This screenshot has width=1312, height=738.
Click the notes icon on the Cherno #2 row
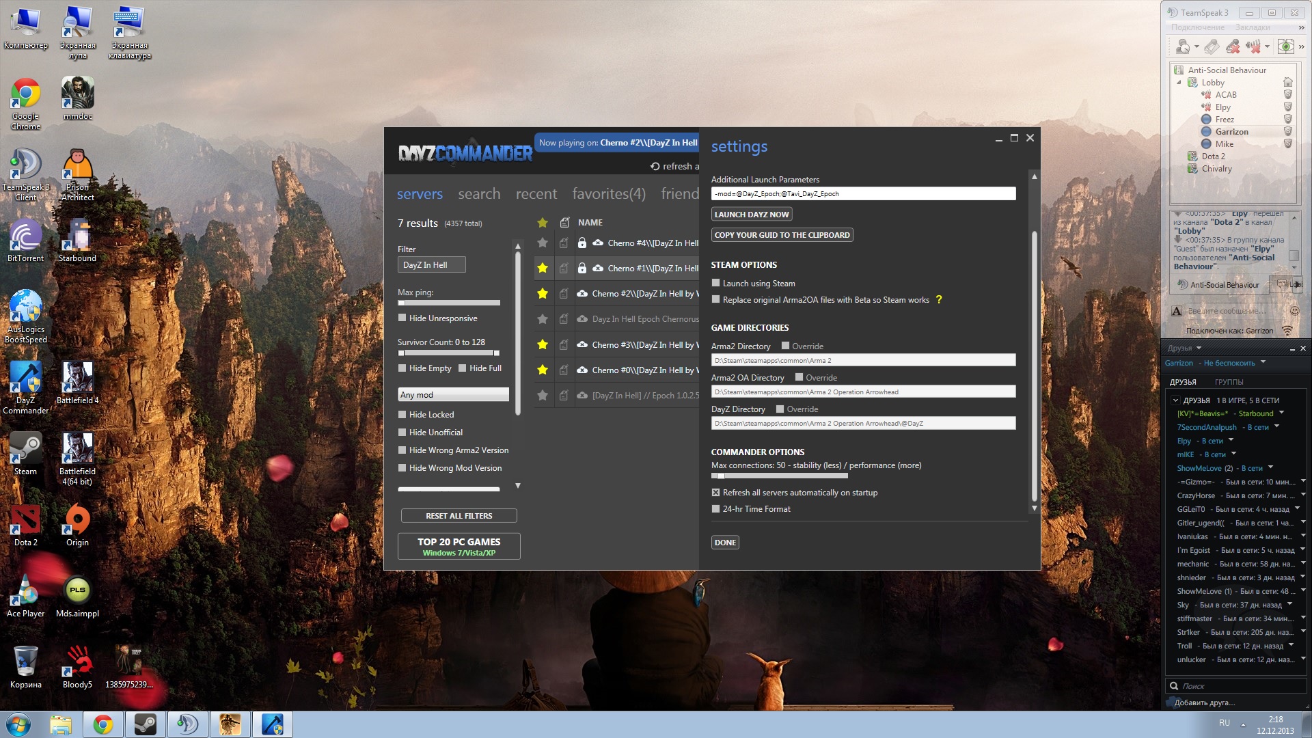(x=564, y=293)
